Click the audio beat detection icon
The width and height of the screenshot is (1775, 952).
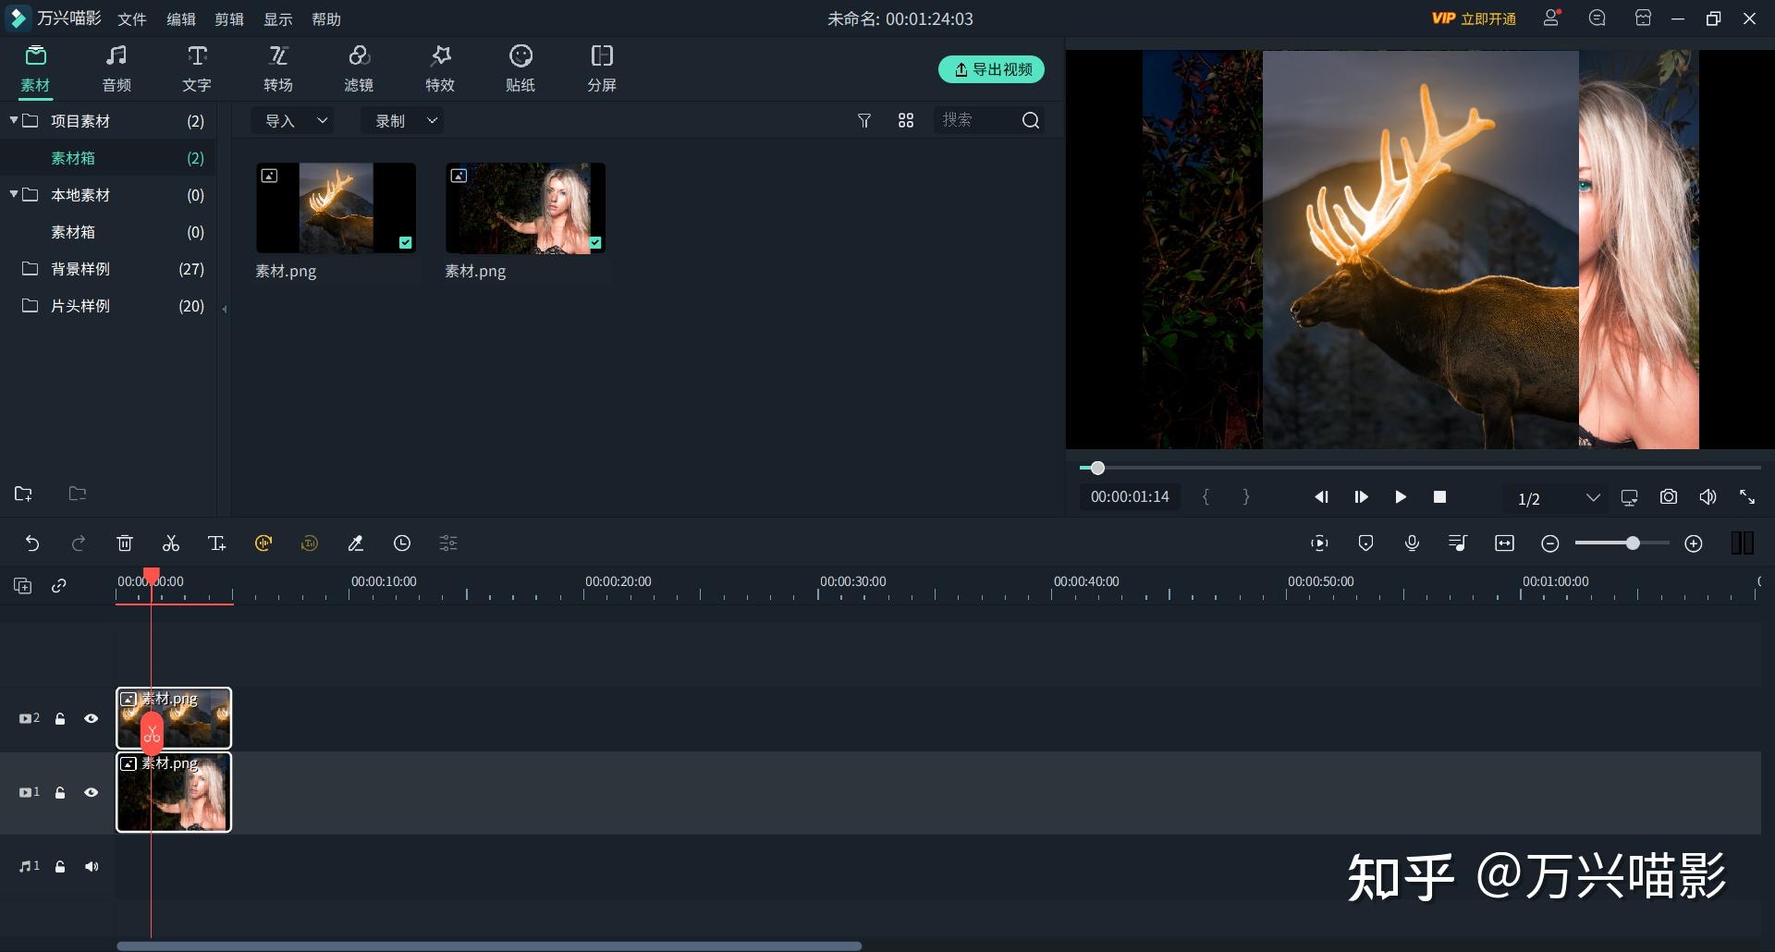click(x=263, y=543)
